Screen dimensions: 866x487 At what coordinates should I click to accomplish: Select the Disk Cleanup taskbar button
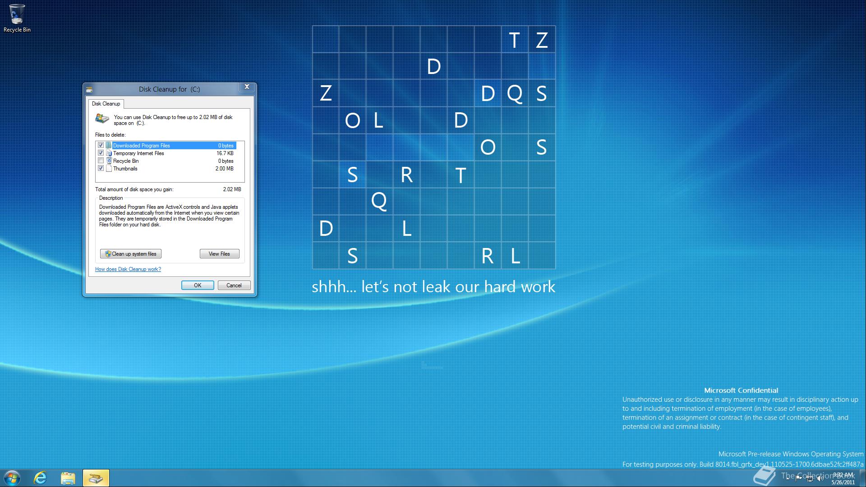coord(96,478)
